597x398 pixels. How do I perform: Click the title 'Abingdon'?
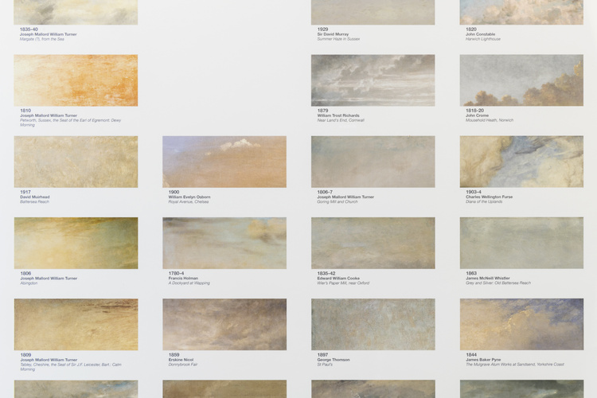(x=29, y=283)
